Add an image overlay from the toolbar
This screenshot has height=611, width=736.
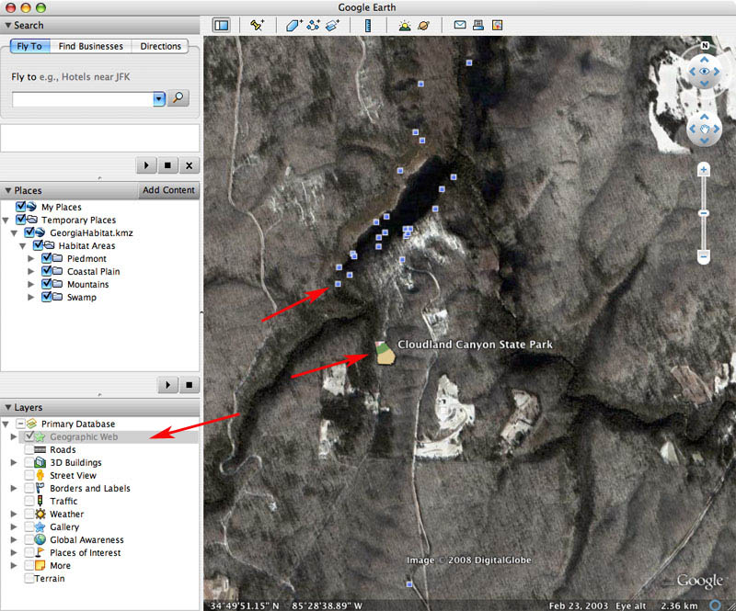pyautogui.click(x=332, y=25)
